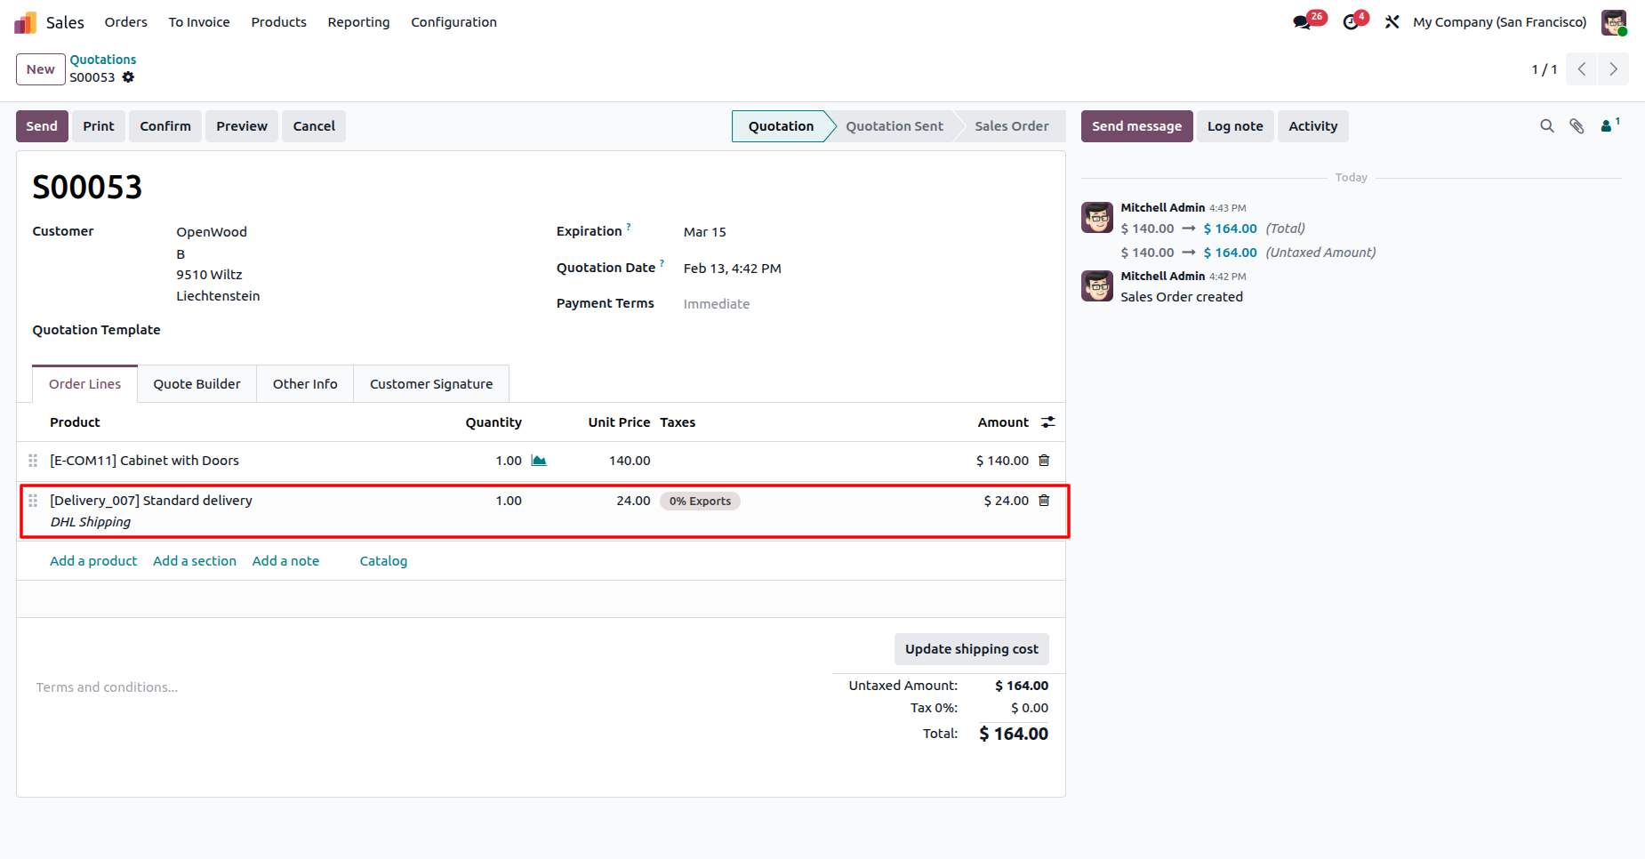Set status to Quotation Sent
This screenshot has height=859, width=1645.
pyautogui.click(x=894, y=126)
